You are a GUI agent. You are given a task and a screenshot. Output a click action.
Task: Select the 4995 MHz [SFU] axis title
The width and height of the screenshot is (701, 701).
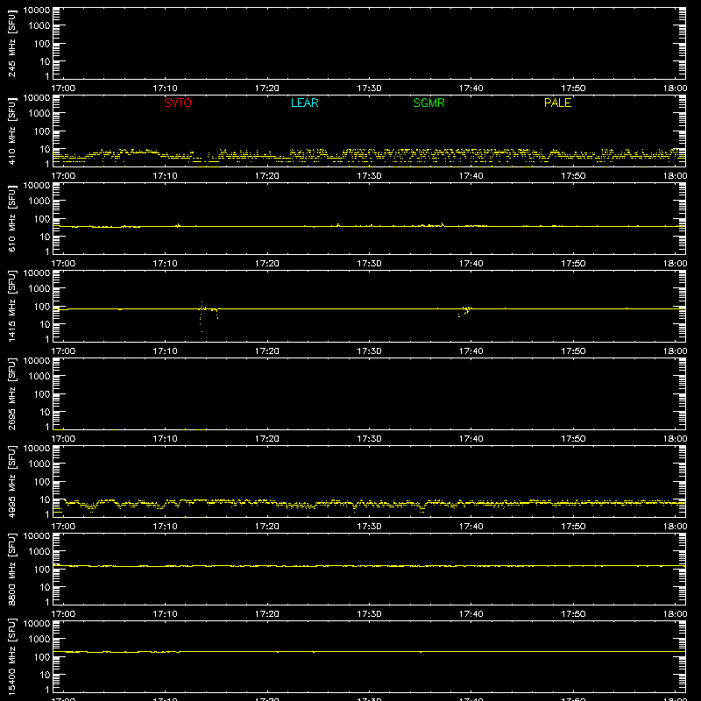12,481
